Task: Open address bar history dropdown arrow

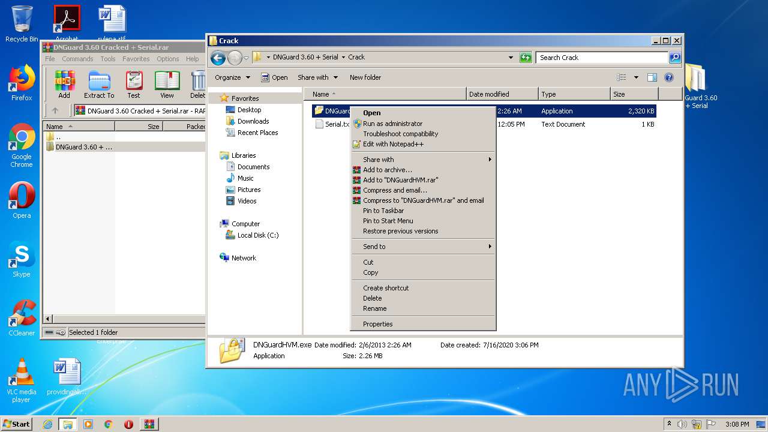Action: point(511,58)
